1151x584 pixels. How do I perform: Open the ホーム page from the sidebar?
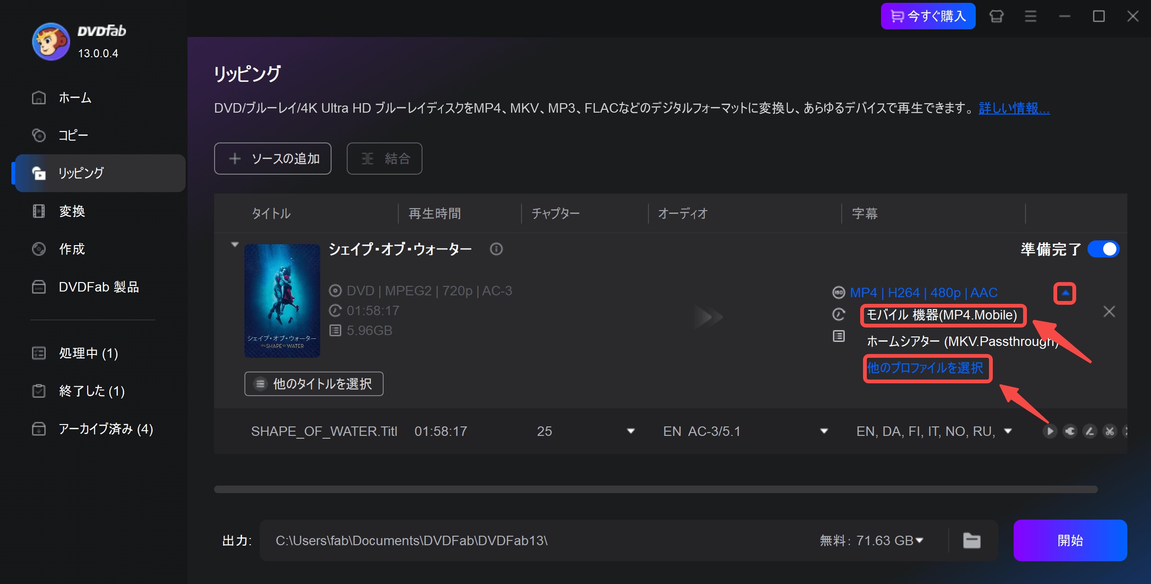99,97
